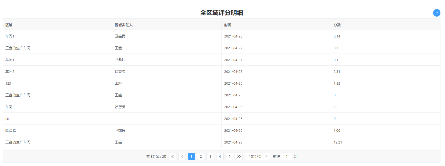This screenshot has width=445, height=166.
Task: Go to page 2
Action: (x=201, y=156)
